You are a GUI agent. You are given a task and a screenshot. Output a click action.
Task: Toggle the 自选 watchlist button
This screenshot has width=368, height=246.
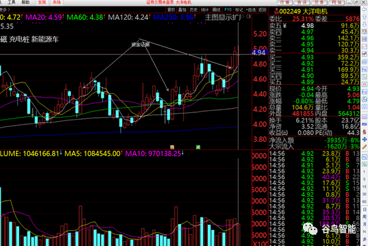250,9
